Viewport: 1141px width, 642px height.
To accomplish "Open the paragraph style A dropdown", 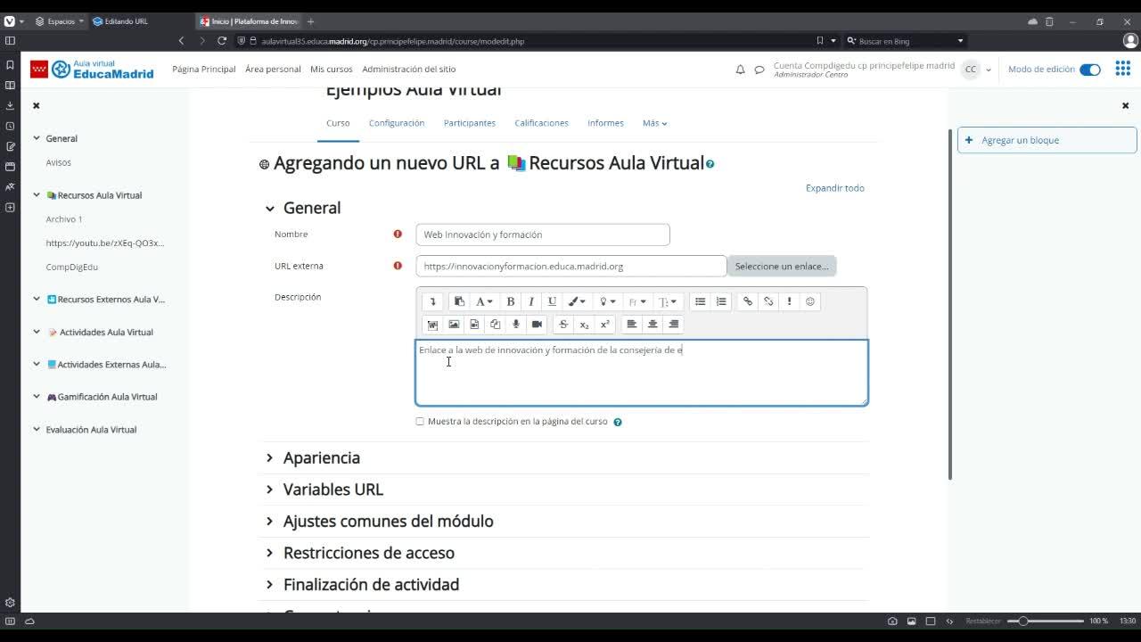I will tap(484, 301).
